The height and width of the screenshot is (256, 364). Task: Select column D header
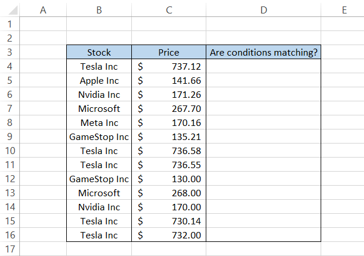[264, 10]
